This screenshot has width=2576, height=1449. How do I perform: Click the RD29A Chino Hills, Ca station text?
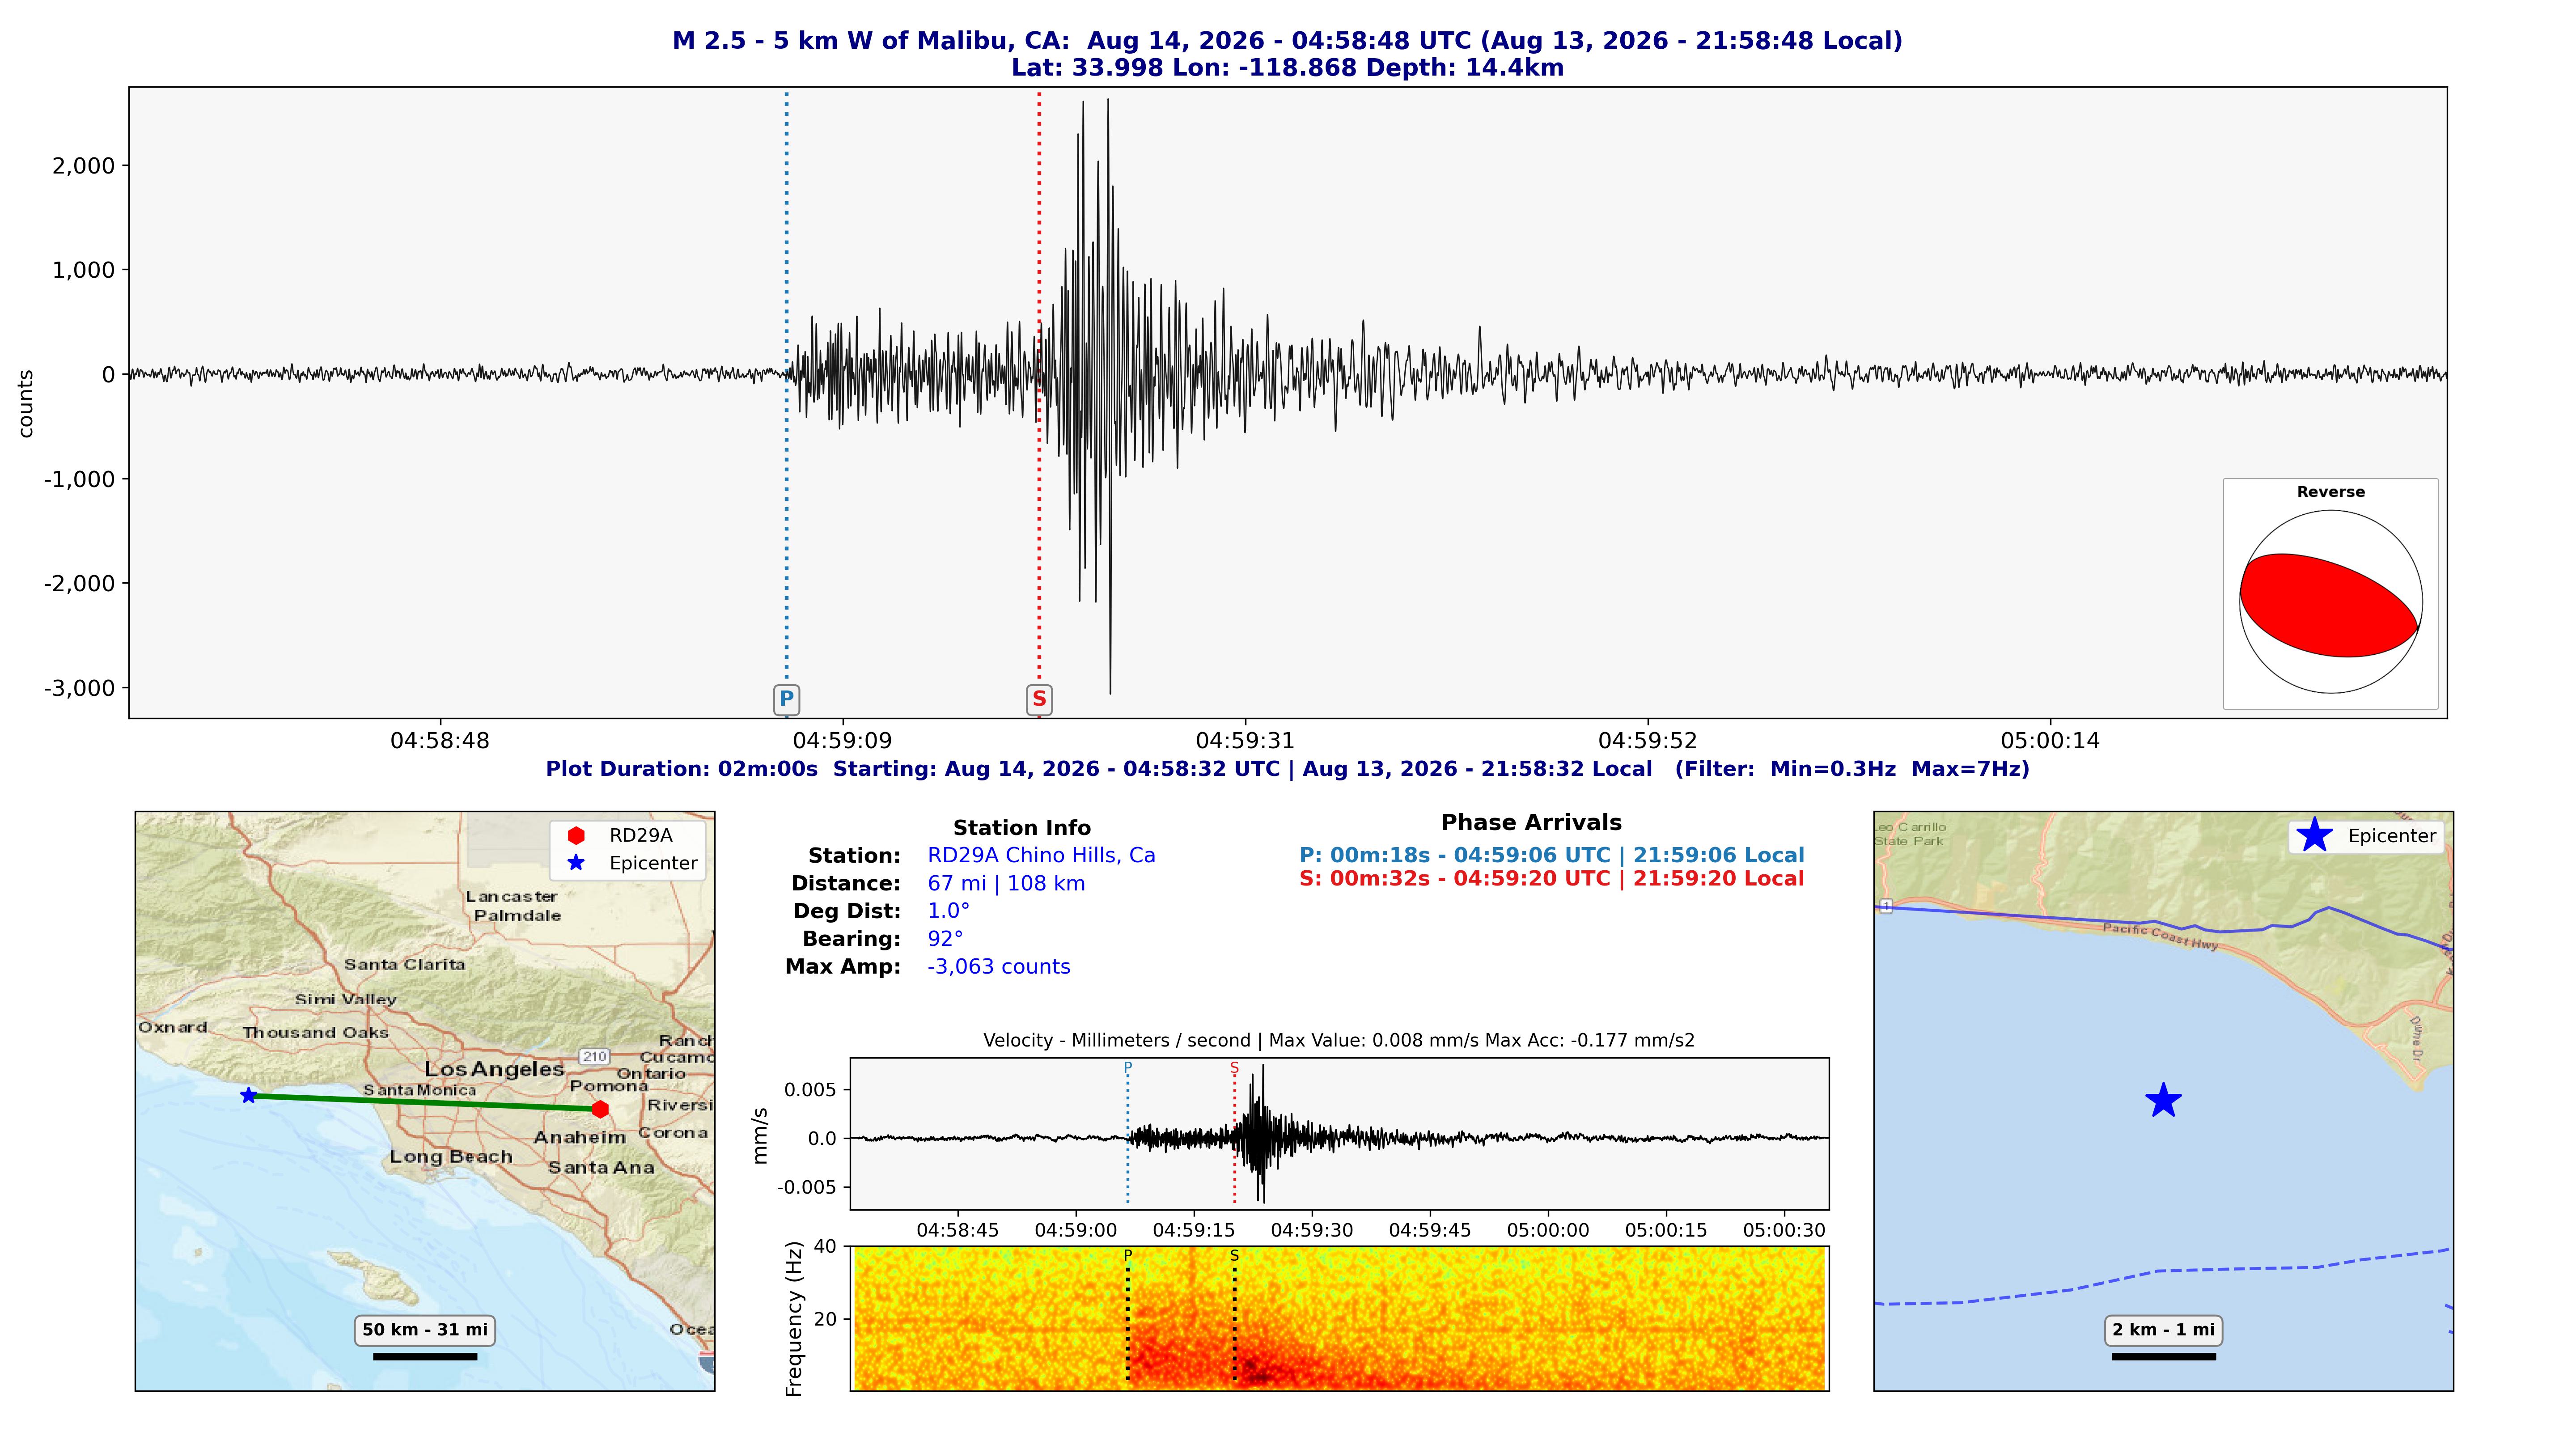pyautogui.click(x=1041, y=855)
